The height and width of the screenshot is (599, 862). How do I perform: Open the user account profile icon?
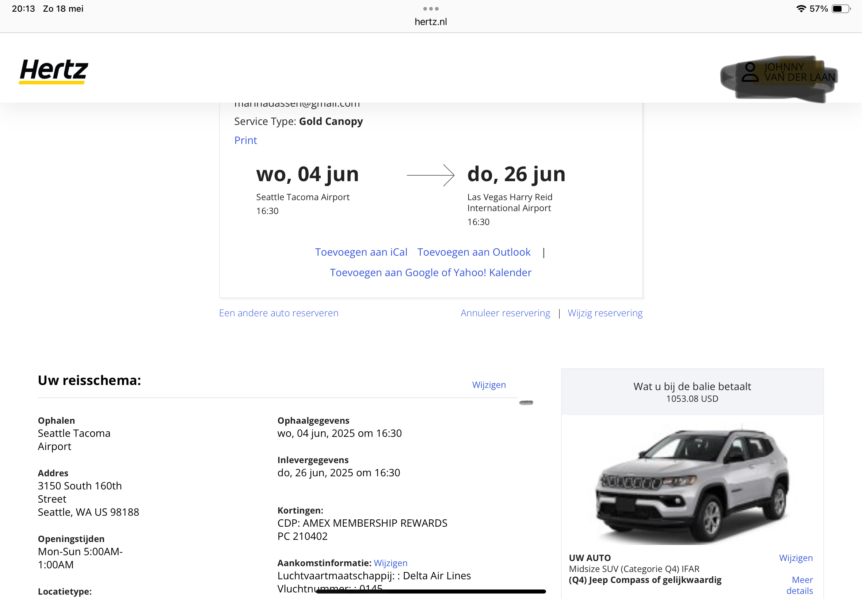pos(750,72)
